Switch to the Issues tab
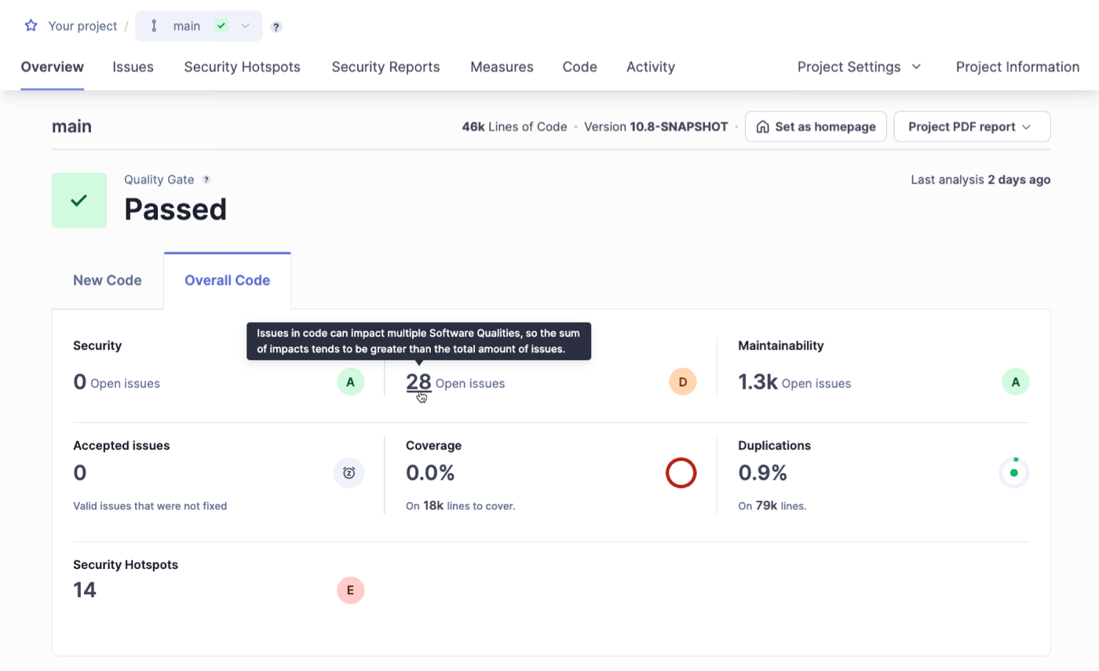Image resolution: width=1099 pixels, height=671 pixels. (133, 67)
